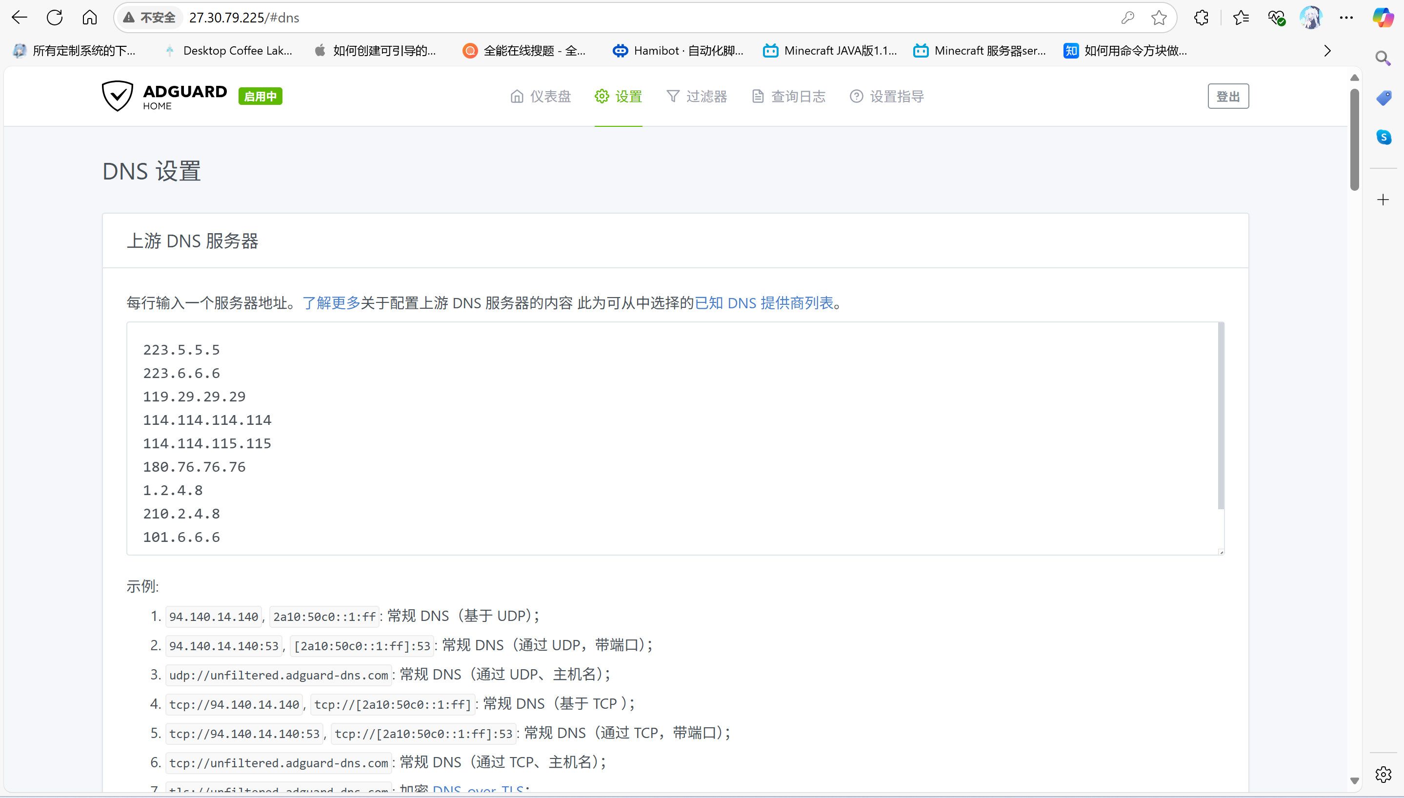Open the browser extensions puzzle icon
The width and height of the screenshot is (1404, 798).
(1201, 18)
